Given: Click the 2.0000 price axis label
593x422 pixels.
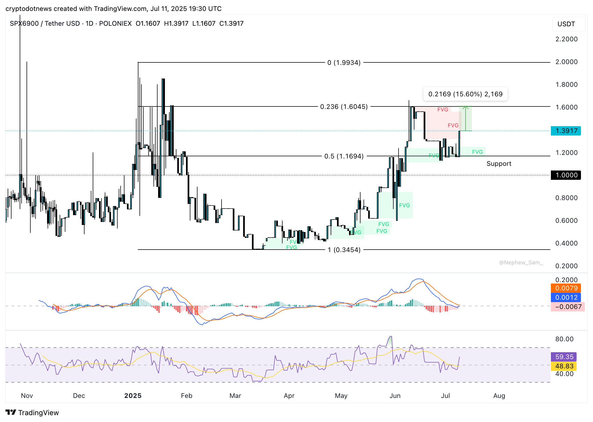Looking at the screenshot, I should click(x=566, y=62).
